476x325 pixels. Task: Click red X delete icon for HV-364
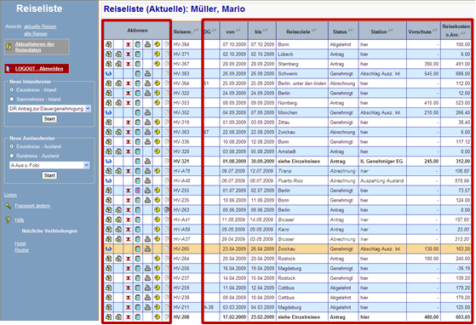coord(128,83)
